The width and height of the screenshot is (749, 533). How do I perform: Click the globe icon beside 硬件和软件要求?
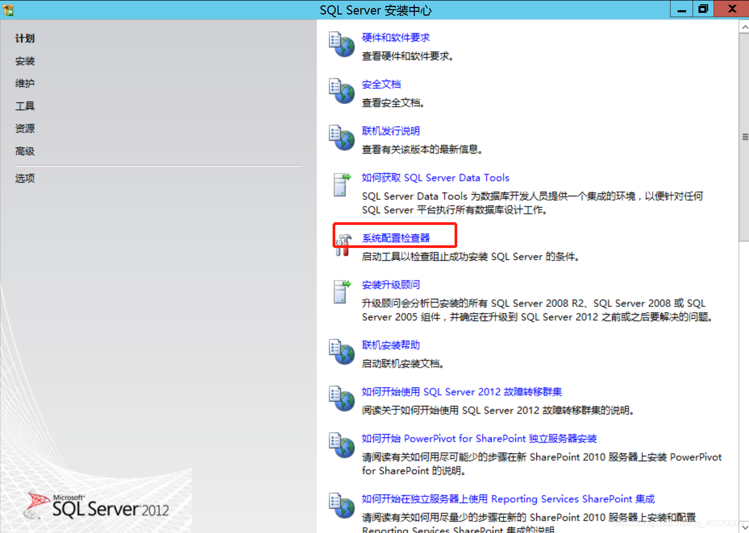click(342, 45)
